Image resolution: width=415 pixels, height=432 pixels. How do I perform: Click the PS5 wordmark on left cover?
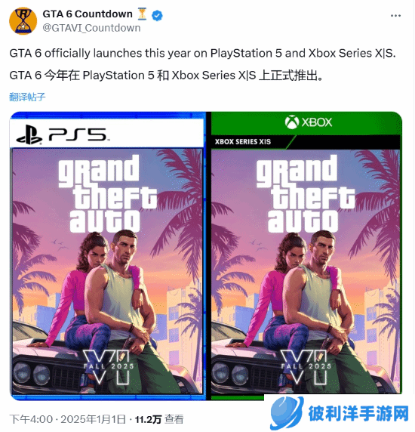coord(78,135)
